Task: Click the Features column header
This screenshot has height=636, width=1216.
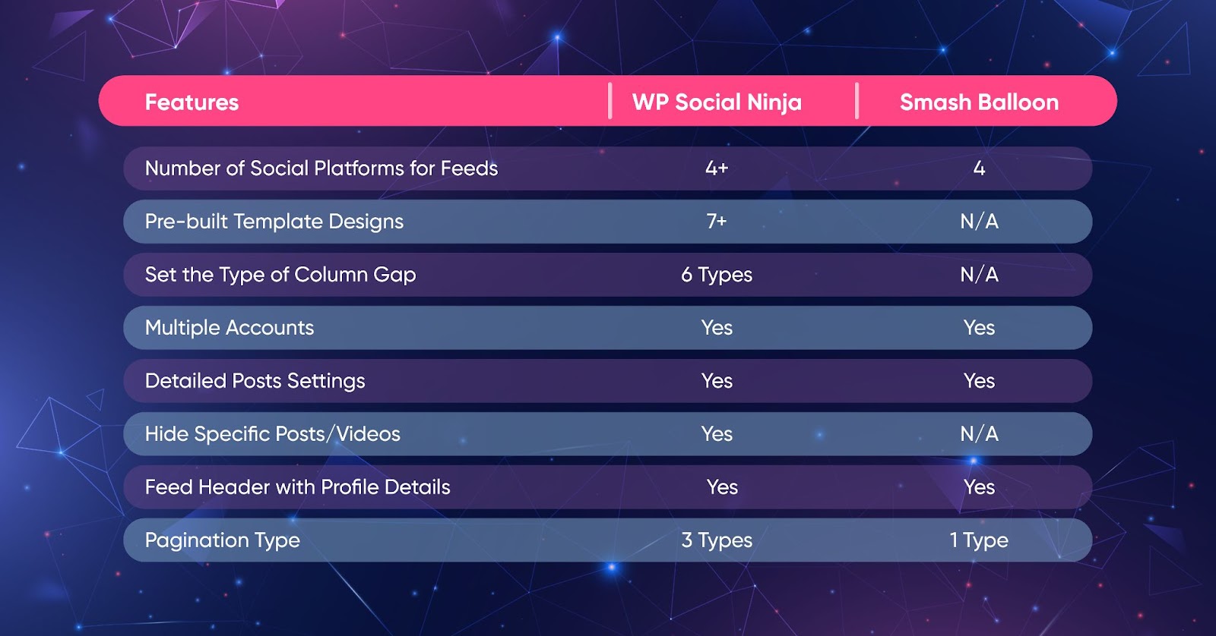Action: point(192,102)
